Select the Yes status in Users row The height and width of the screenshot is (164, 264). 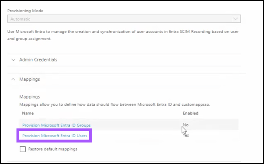point(186,135)
